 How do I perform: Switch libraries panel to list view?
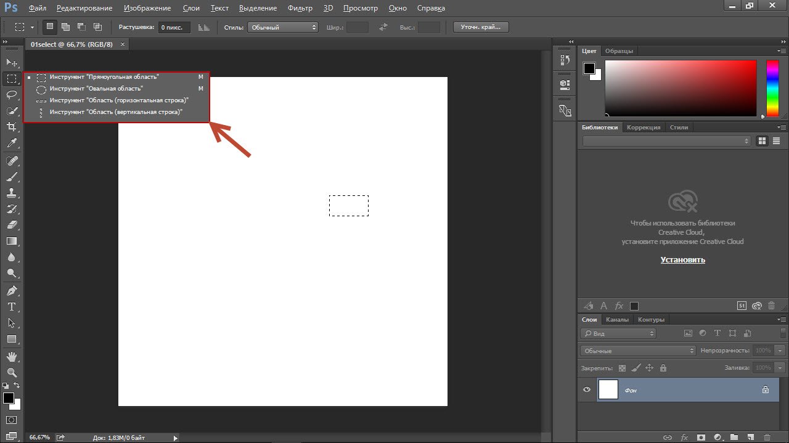[776, 141]
